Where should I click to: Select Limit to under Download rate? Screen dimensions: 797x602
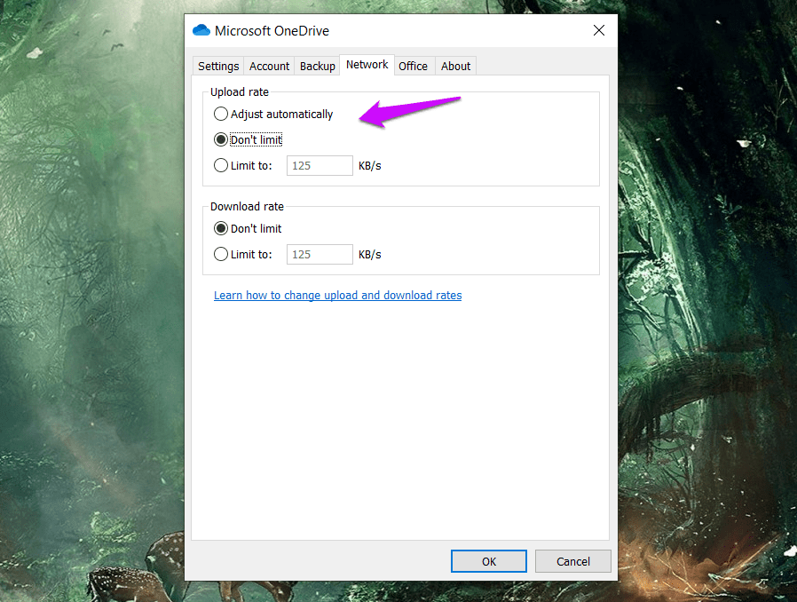click(242, 254)
